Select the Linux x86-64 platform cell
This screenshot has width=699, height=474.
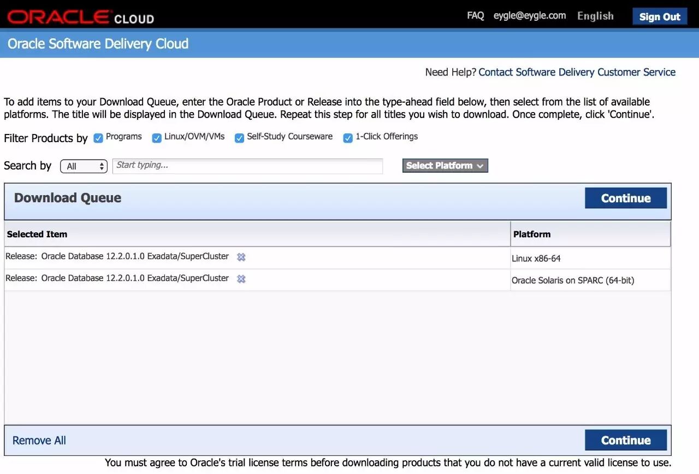pyautogui.click(x=590, y=258)
